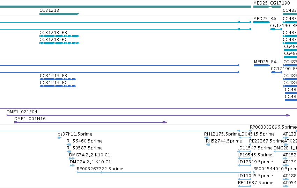Select the LD11547.5prime EST label
This screenshot has width=297, height=188.
coord(255,148)
